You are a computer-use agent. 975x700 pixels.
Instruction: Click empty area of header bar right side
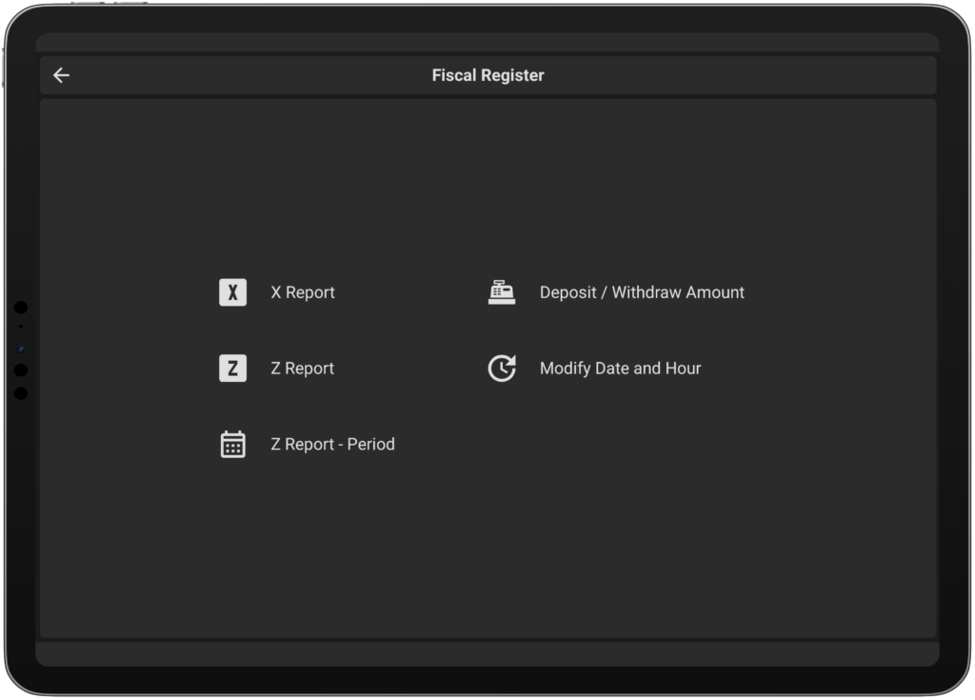[809, 75]
